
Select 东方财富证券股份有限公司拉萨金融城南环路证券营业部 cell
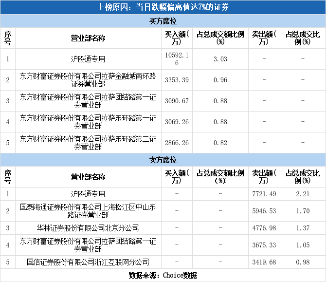tap(88, 80)
